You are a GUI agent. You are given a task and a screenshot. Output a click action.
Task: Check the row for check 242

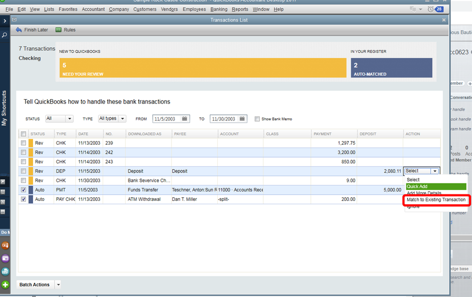[23, 152]
